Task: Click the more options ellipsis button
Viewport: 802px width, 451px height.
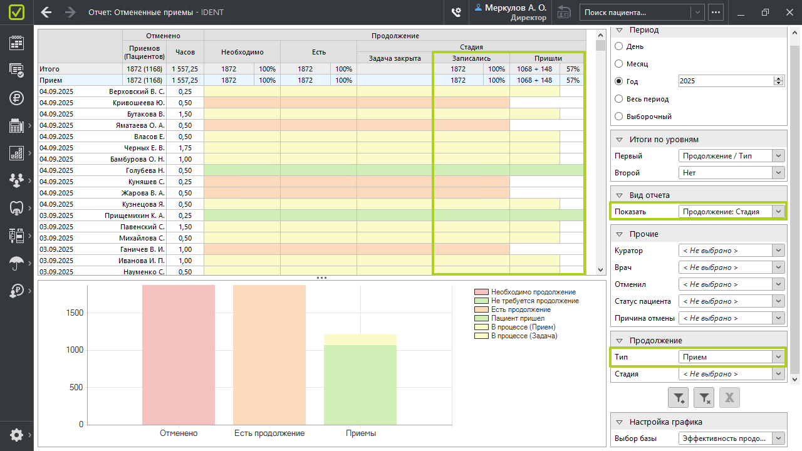Action: (716, 12)
